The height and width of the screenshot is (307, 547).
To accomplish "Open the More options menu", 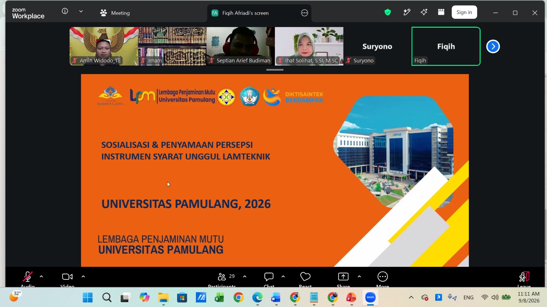I will pos(383,277).
